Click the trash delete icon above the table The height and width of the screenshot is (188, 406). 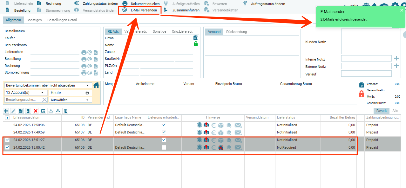[x=28, y=111]
